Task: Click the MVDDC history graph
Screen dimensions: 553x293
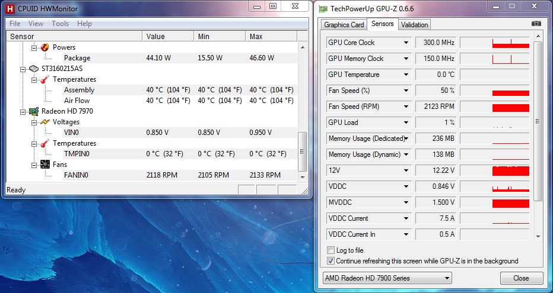Action: (495, 202)
